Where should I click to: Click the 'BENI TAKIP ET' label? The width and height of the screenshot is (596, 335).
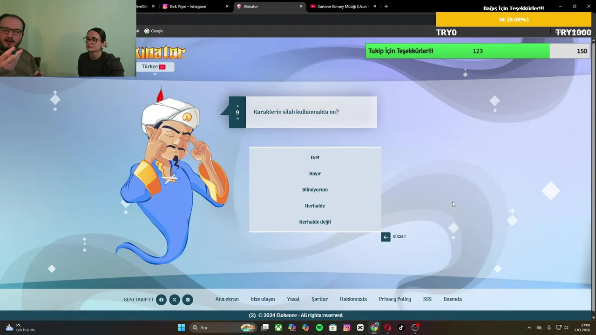pos(139,300)
